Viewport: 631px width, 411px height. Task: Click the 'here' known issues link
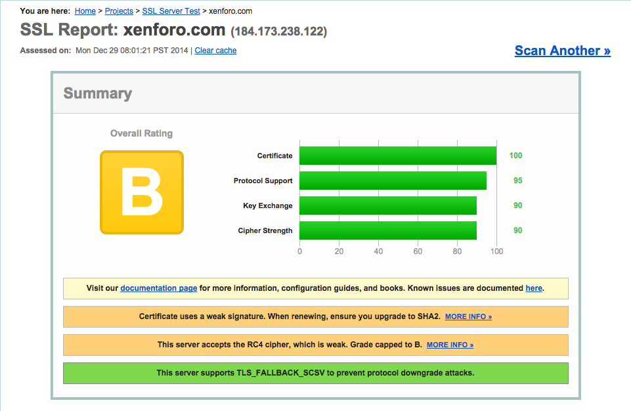[534, 288]
